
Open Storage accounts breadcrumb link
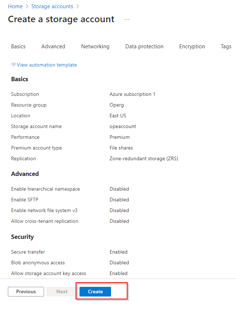[52, 6]
